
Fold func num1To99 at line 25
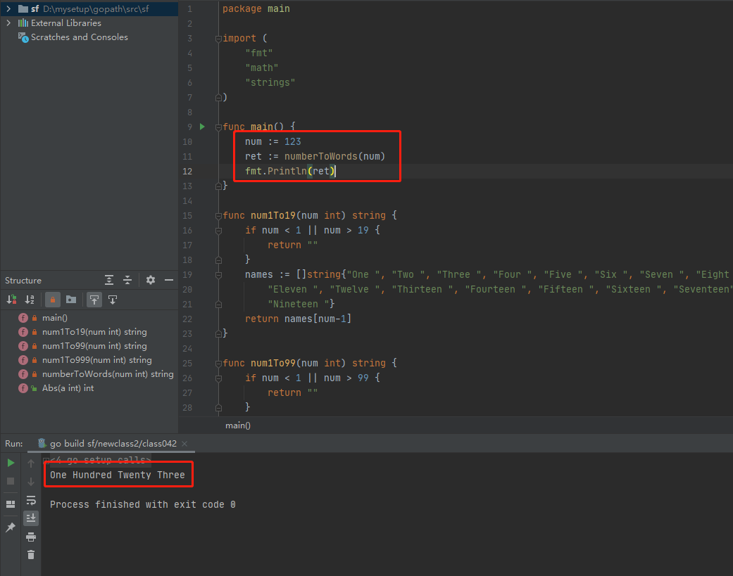click(218, 364)
